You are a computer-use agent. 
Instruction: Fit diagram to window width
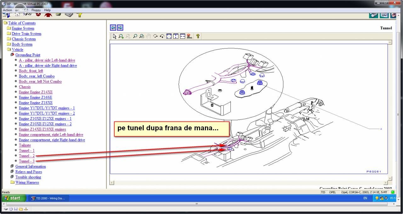tap(183, 36)
